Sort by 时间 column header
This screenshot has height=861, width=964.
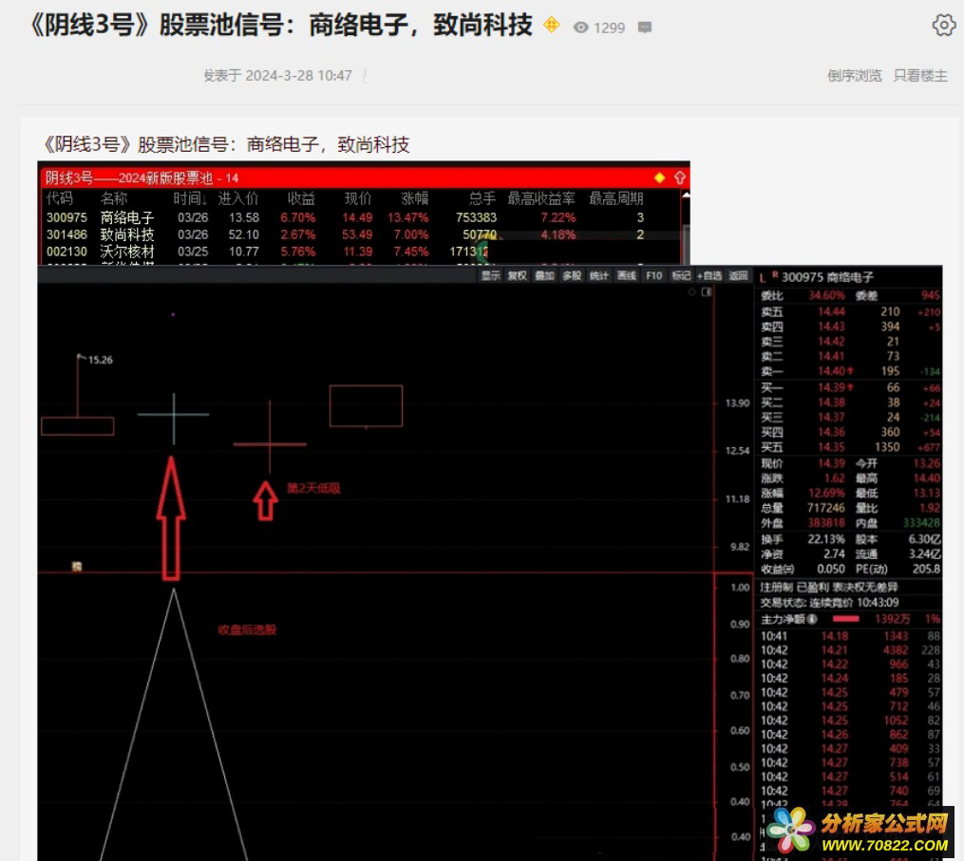(190, 198)
